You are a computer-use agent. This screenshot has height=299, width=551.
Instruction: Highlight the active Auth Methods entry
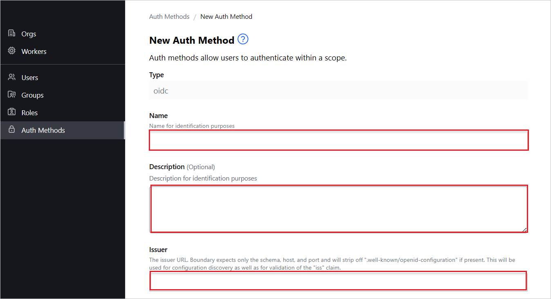pos(43,130)
